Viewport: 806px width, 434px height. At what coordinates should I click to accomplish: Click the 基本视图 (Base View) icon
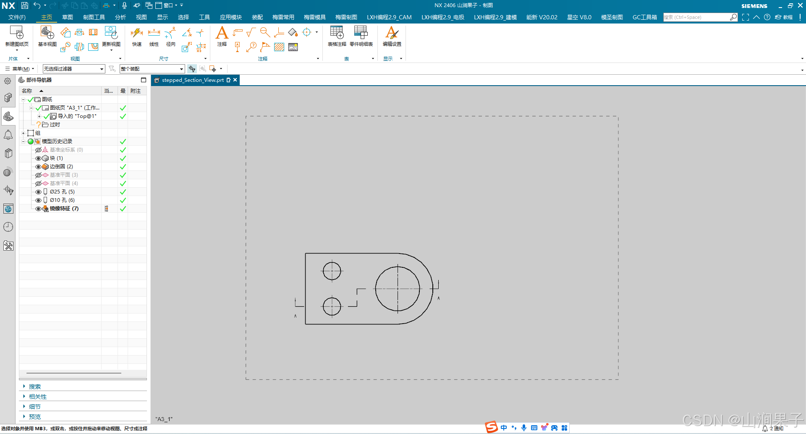(47, 33)
